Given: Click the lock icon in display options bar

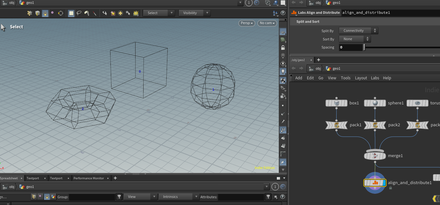Looking at the screenshot, I should click(x=283, y=48).
